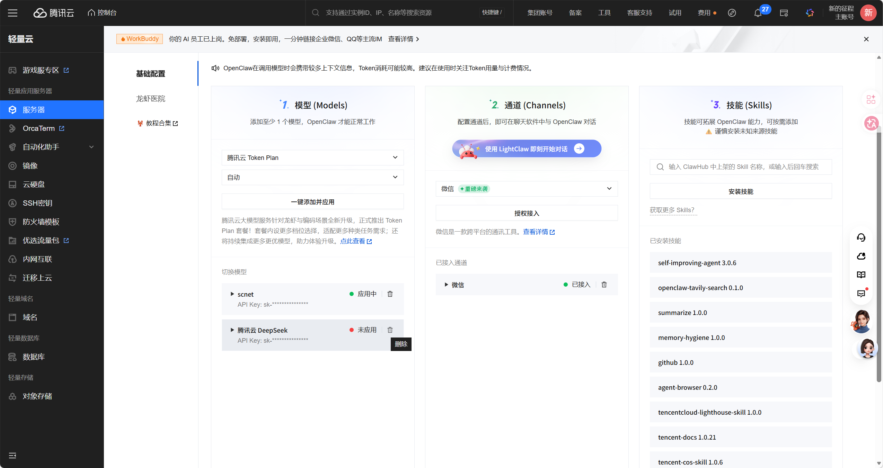Open the 腾讯云 Token Plan dropdown
883x468 pixels.
(312, 158)
